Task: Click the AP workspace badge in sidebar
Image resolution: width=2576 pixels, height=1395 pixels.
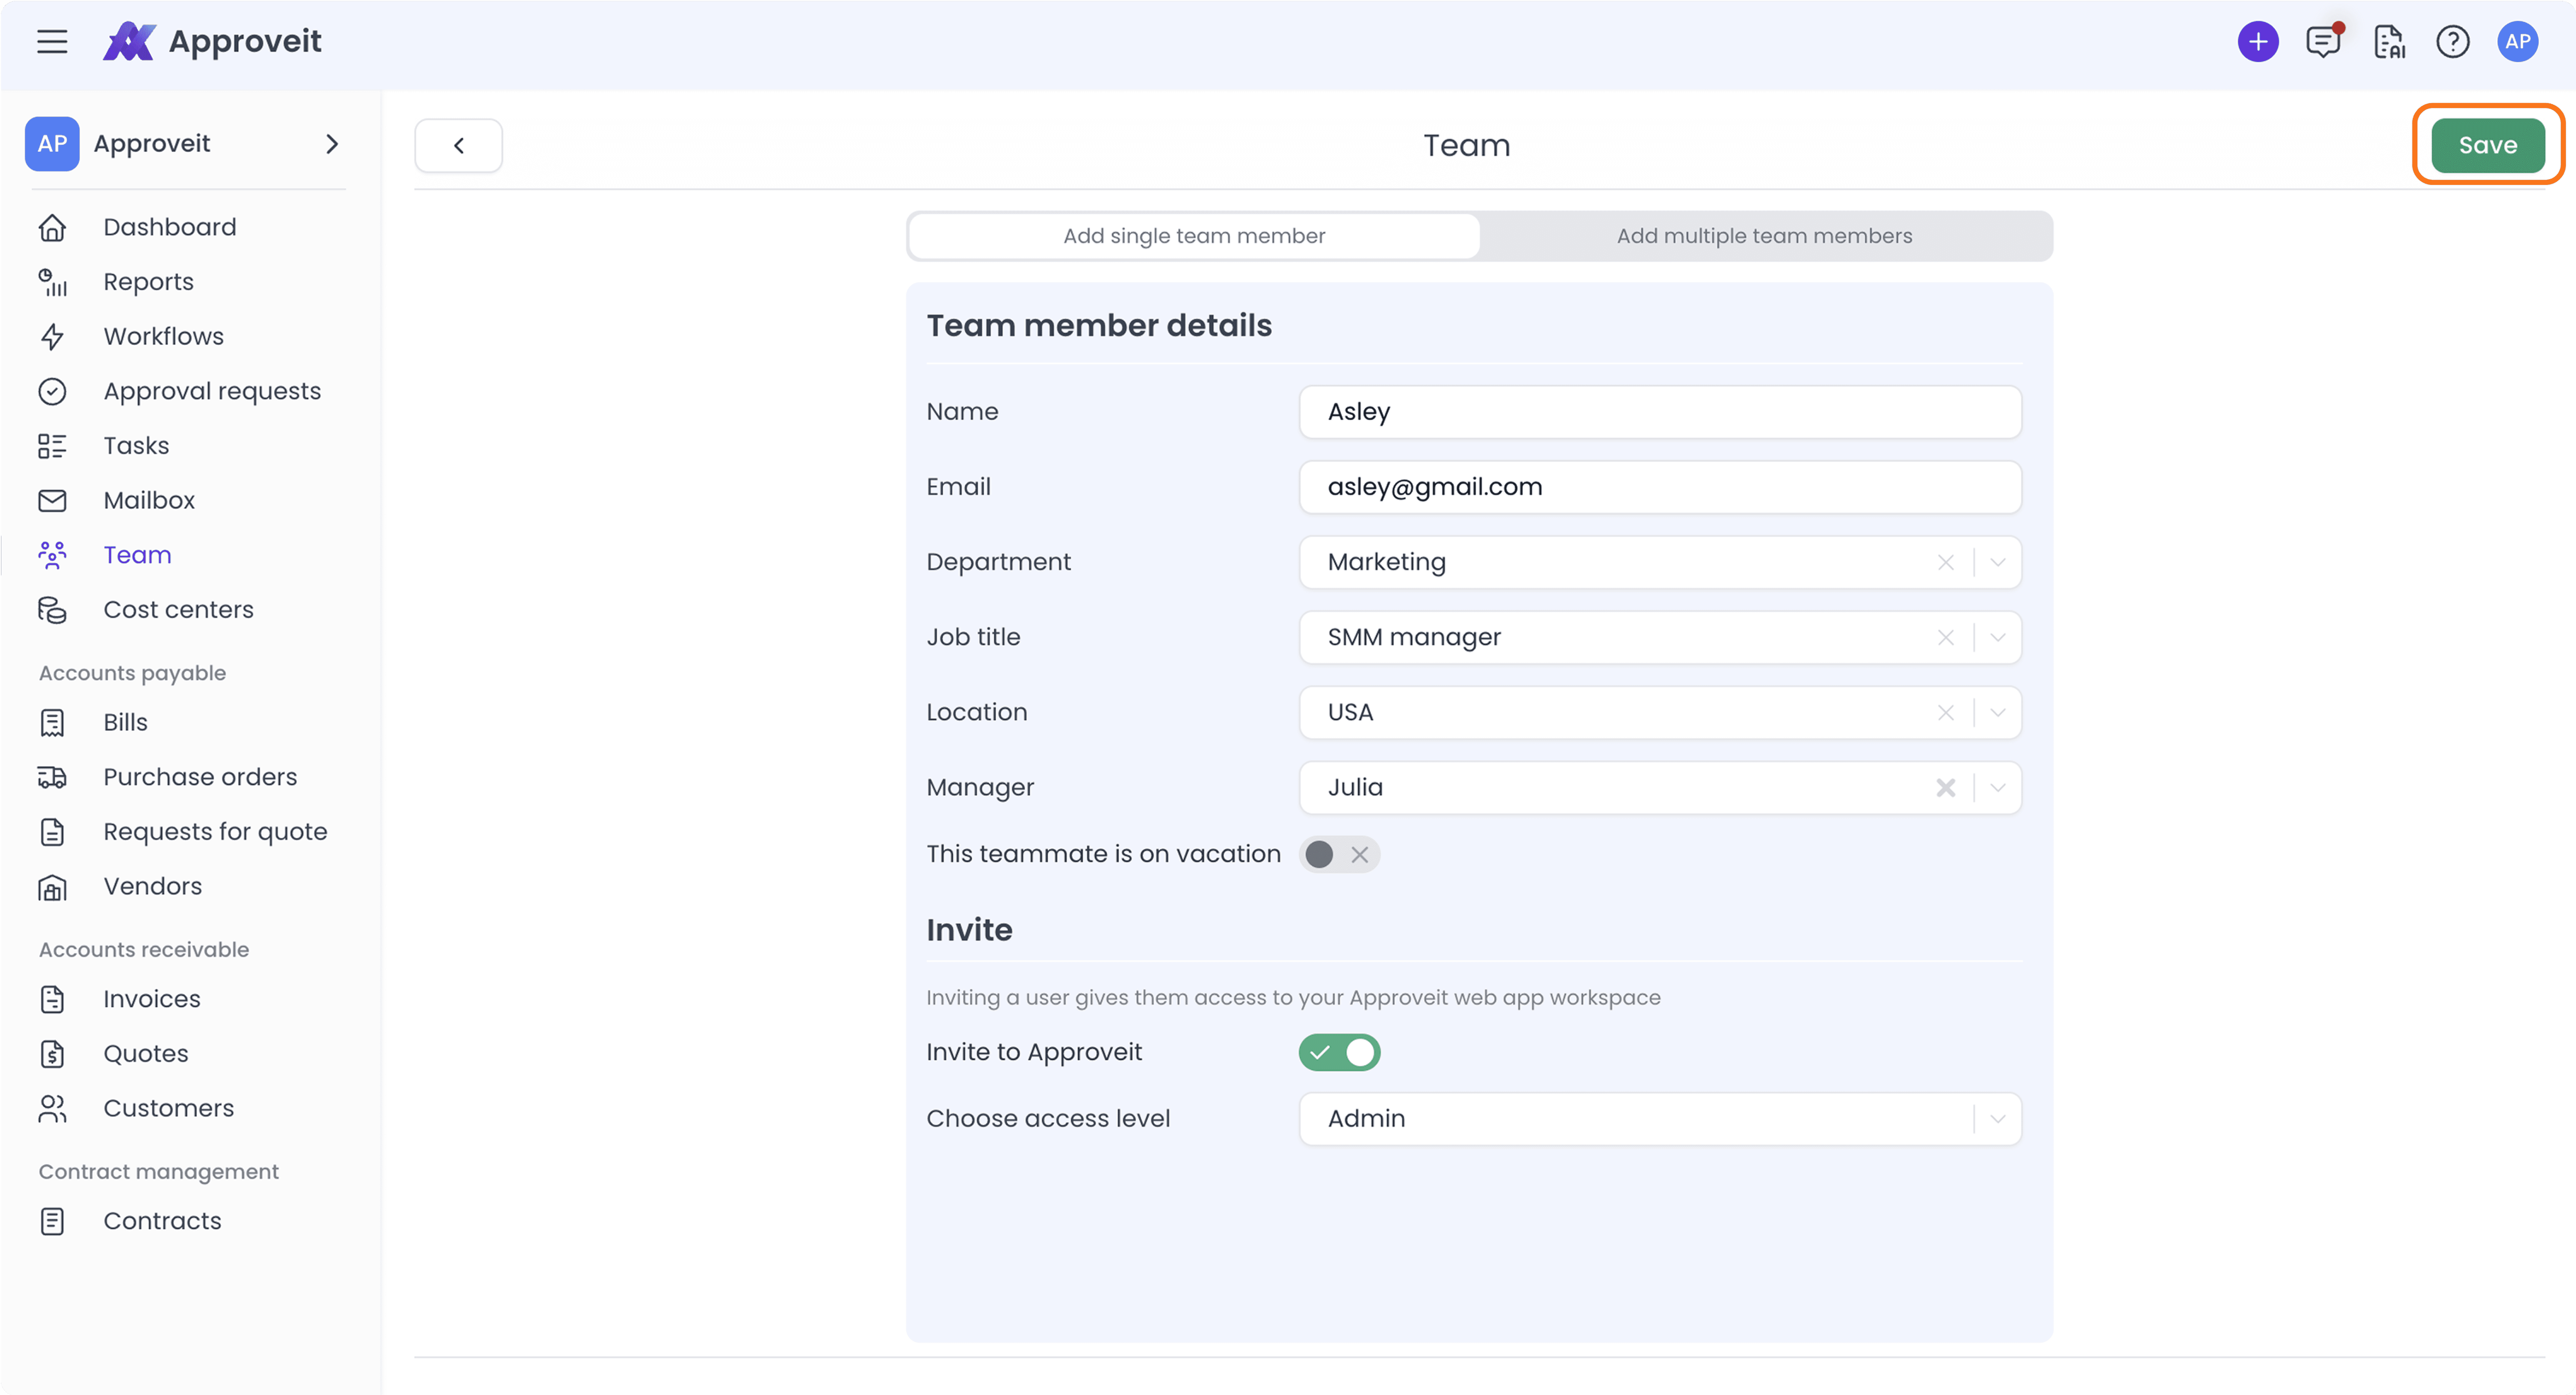Action: click(x=52, y=144)
